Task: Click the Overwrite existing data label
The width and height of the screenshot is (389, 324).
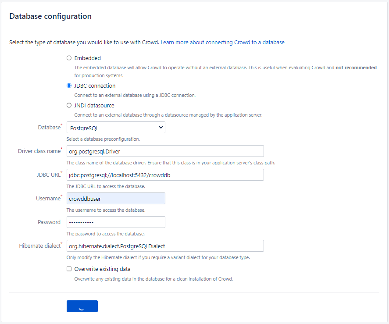Action: 103,269
